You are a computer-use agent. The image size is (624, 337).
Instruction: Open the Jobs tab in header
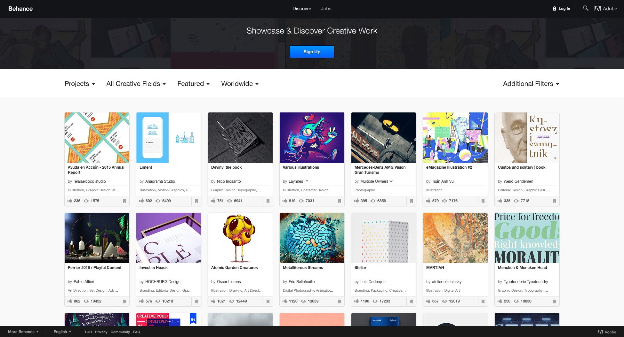coord(326,9)
